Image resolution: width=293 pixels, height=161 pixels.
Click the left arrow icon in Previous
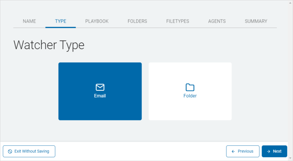pos(233,151)
